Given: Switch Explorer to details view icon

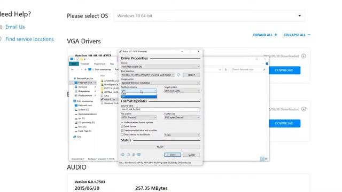Looking at the screenshot, I should pyautogui.click(x=262, y=158).
